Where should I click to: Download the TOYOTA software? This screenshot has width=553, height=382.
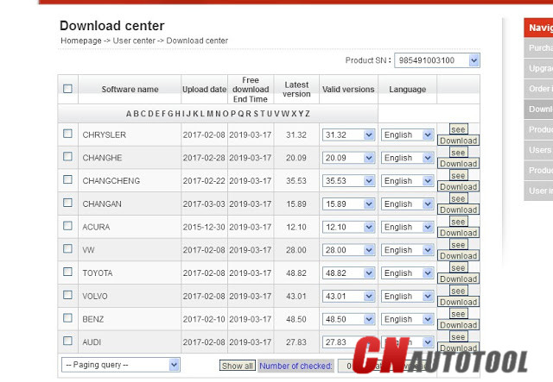coord(459,279)
